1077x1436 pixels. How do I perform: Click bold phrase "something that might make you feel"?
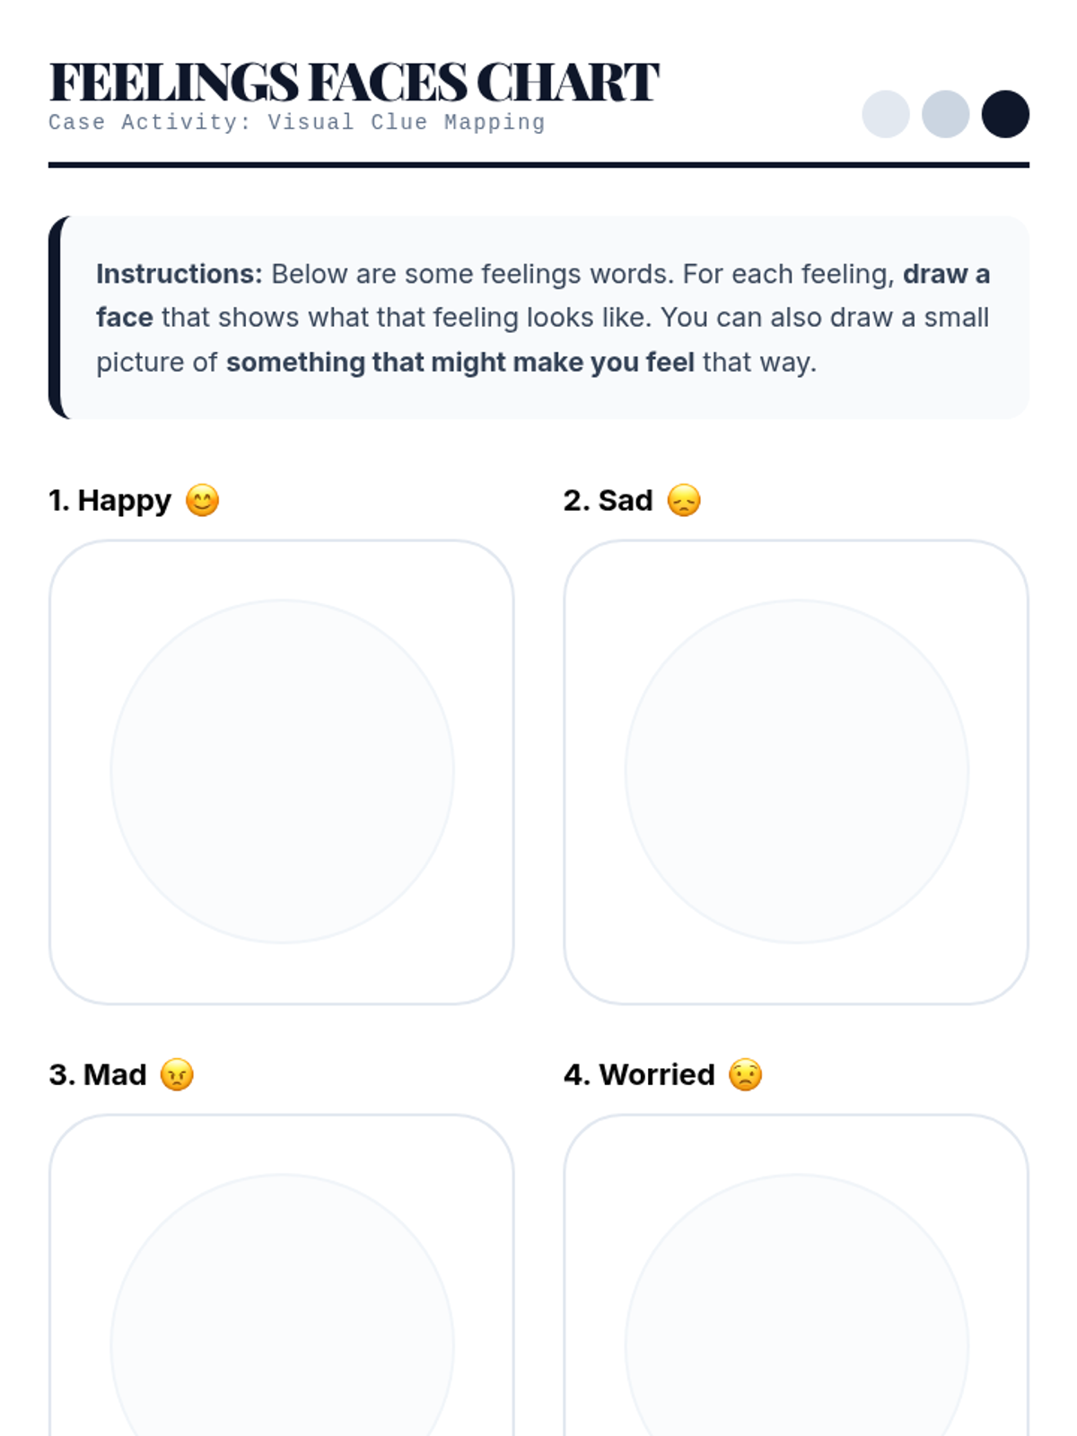460,363
